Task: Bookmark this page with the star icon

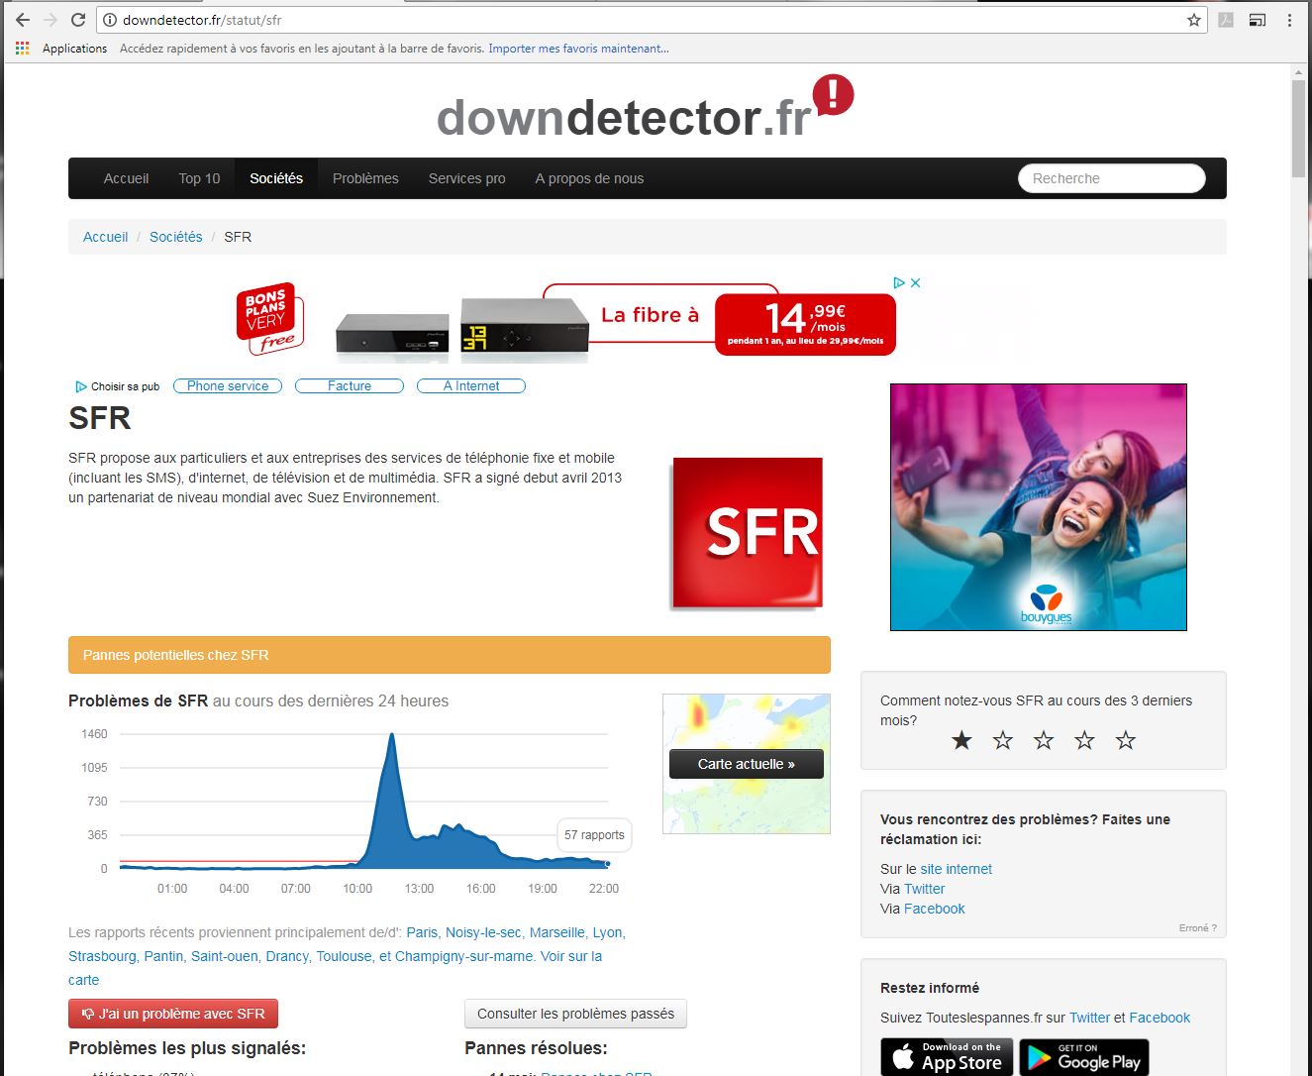Action: tap(1194, 20)
